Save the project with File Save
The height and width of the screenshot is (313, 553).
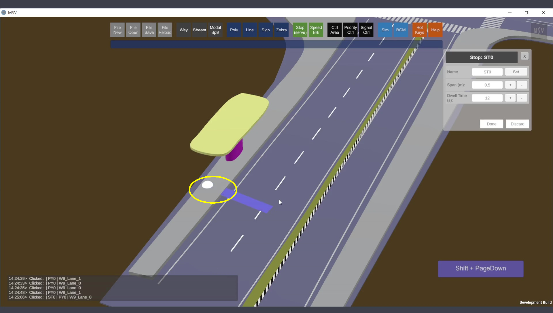tap(149, 30)
